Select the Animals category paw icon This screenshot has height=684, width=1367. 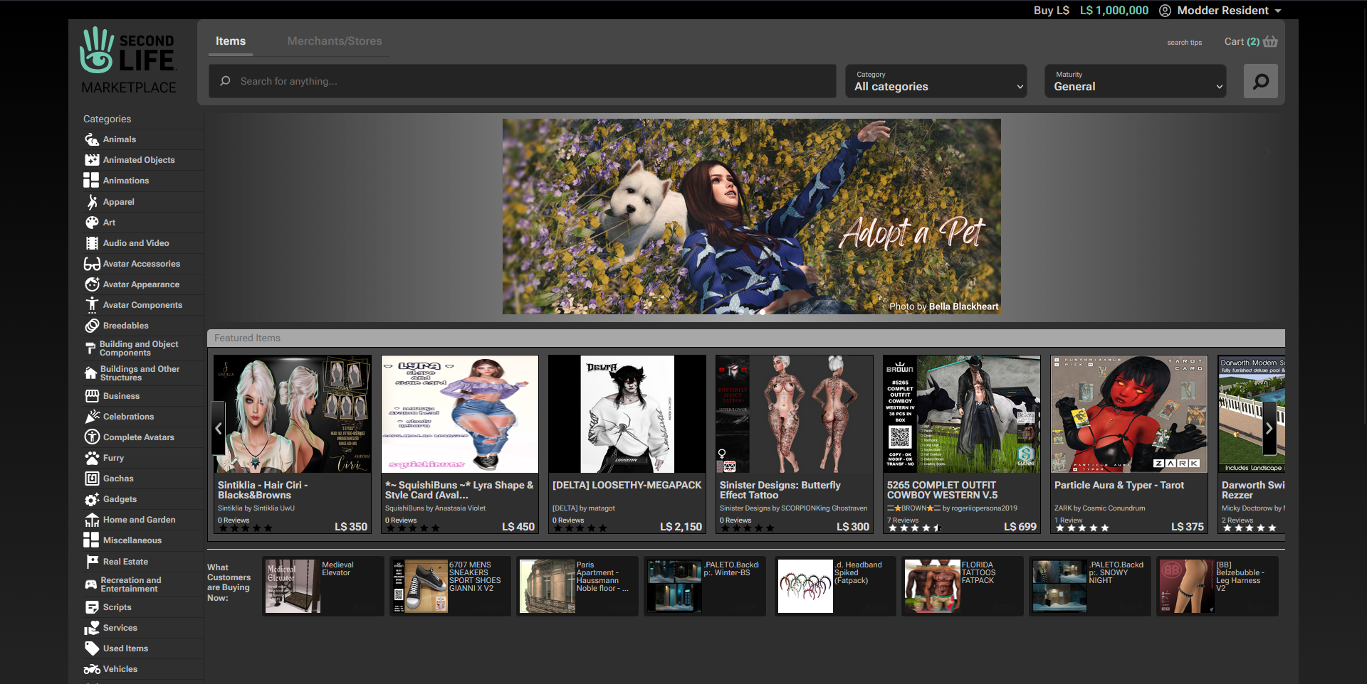click(93, 139)
